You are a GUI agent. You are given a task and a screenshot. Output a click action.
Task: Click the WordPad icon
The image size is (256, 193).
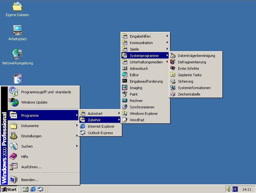125,120
